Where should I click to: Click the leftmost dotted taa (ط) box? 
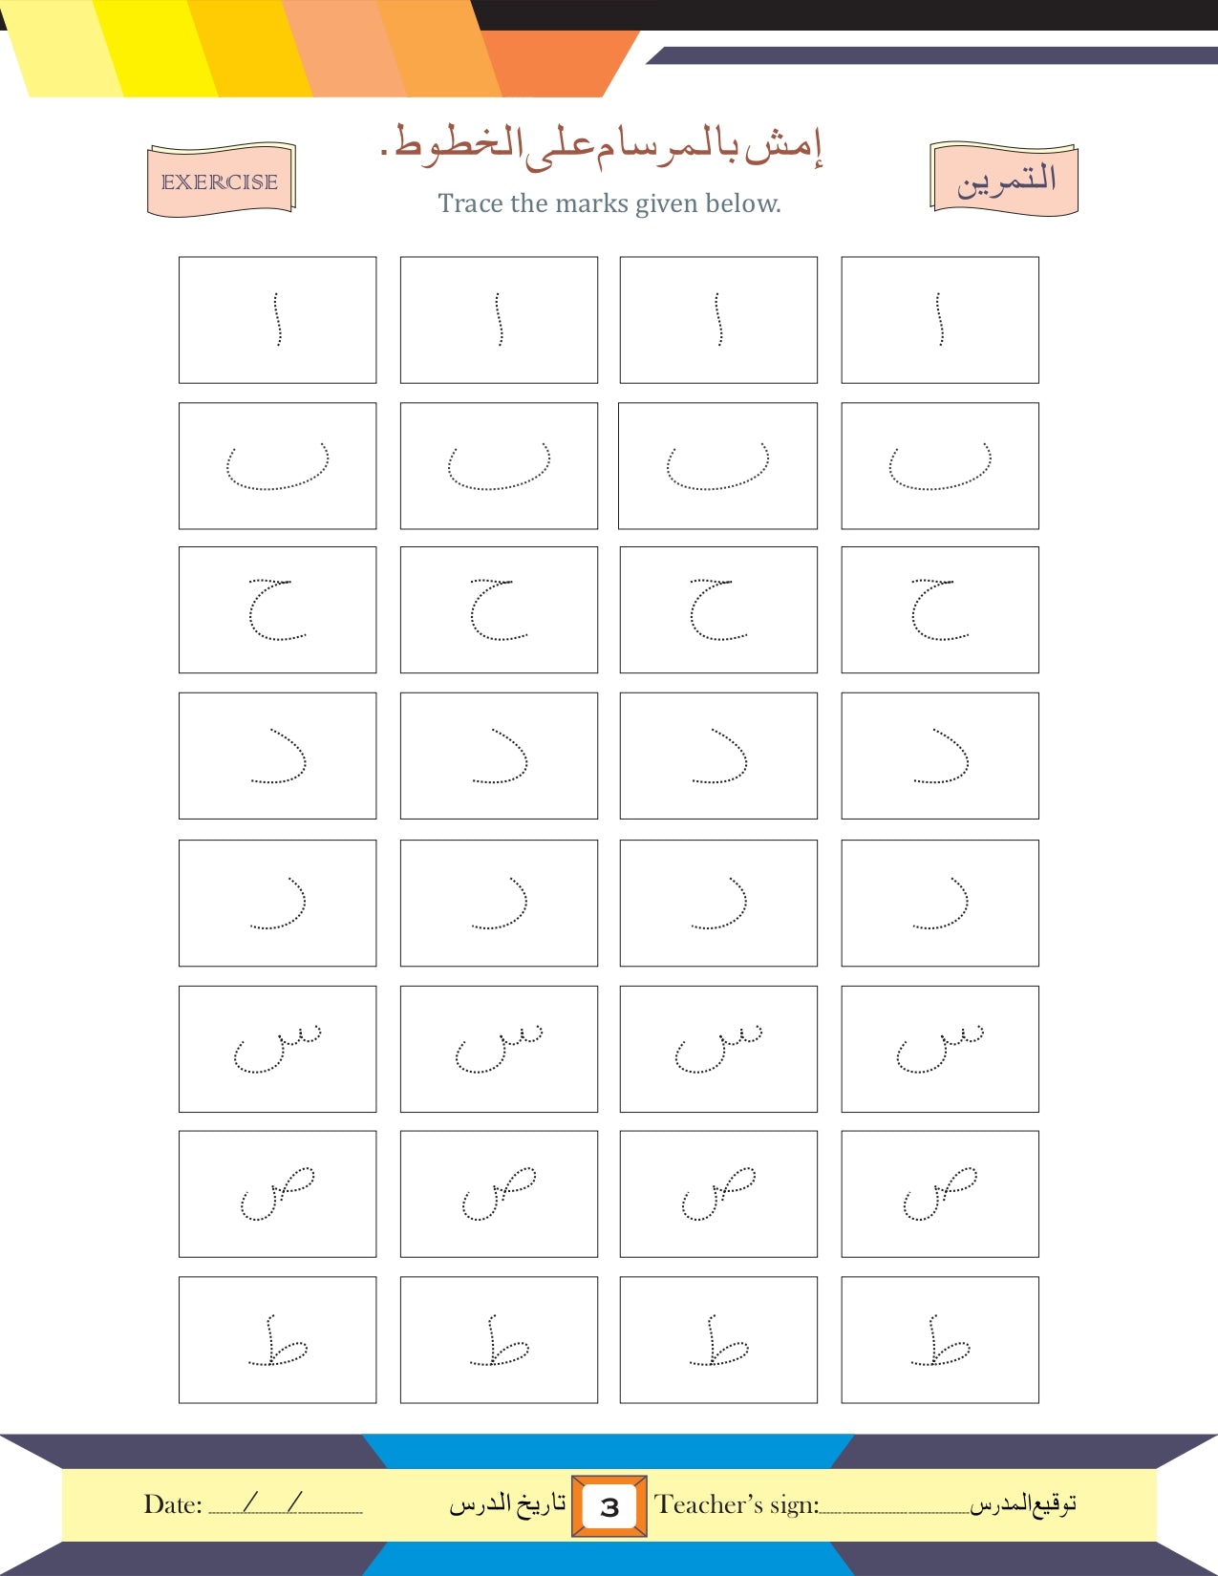pyautogui.click(x=277, y=1340)
